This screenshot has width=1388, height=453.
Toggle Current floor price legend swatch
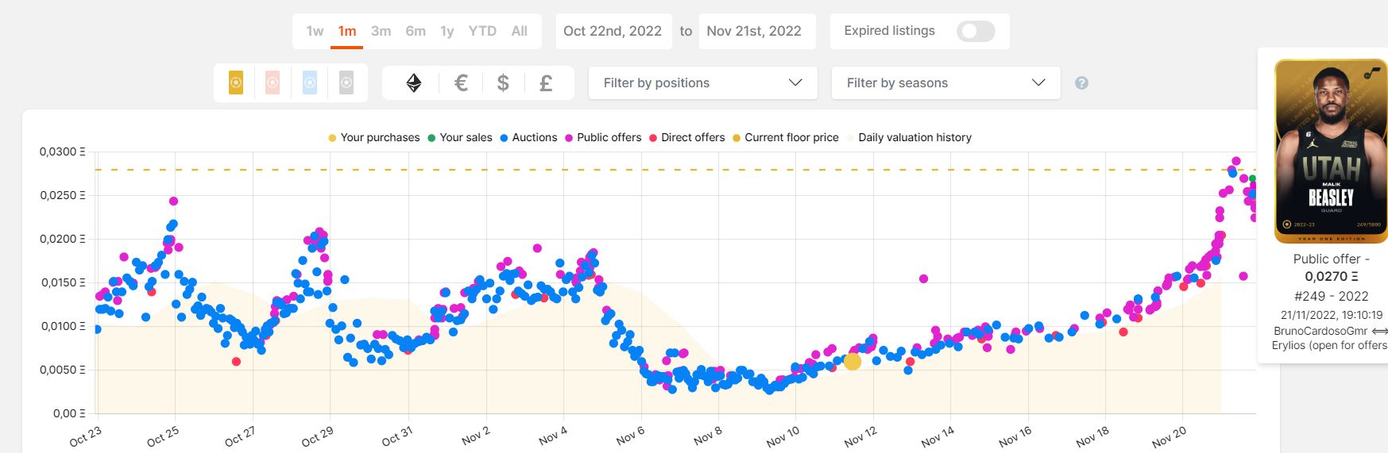[737, 138]
